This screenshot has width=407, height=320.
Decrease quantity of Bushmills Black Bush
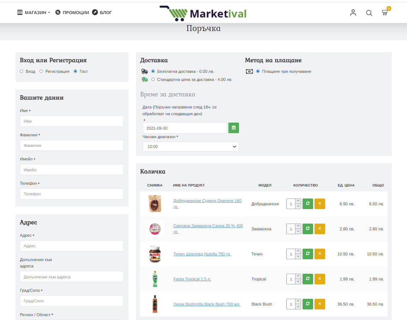pos(298,307)
